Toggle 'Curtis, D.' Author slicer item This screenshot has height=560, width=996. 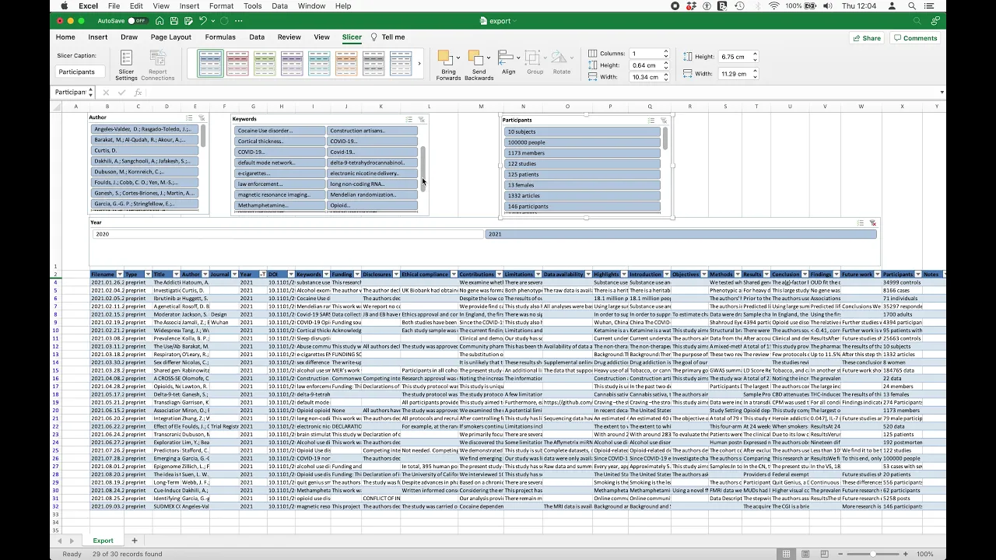tap(146, 150)
